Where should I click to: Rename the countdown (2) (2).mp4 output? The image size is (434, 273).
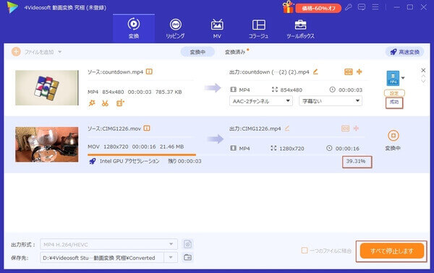coord(315,71)
